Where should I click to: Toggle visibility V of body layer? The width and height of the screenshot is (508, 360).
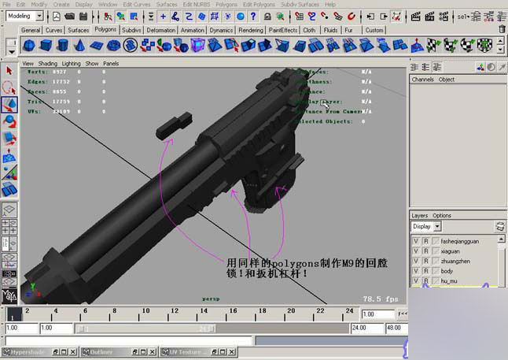[x=416, y=271]
